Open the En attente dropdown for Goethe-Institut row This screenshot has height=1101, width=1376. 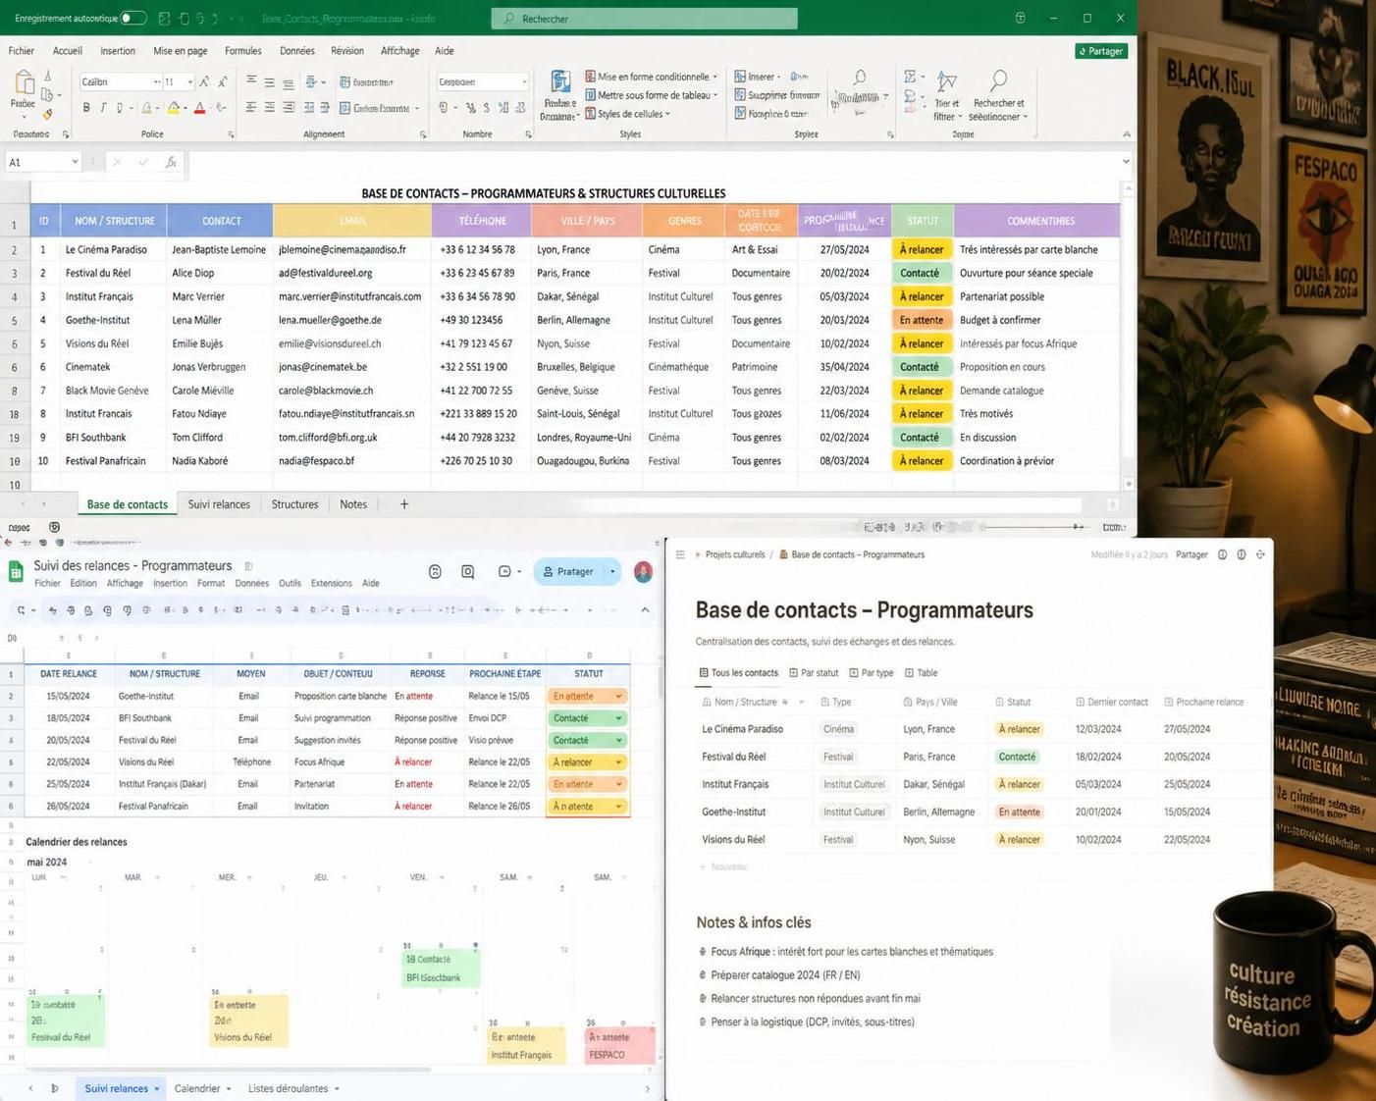pyautogui.click(x=618, y=697)
